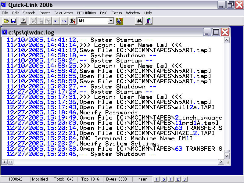Redo the action with the toolbar arrow
The height and width of the screenshot is (183, 244).
tap(64, 21)
